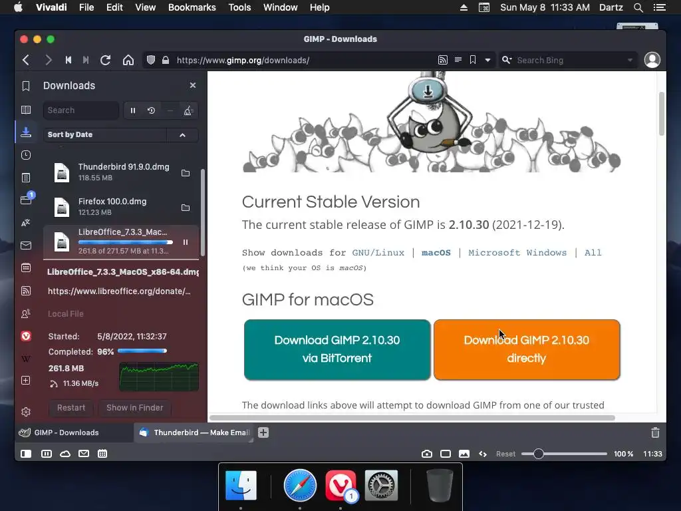Open the History panel clock icon

point(26,155)
